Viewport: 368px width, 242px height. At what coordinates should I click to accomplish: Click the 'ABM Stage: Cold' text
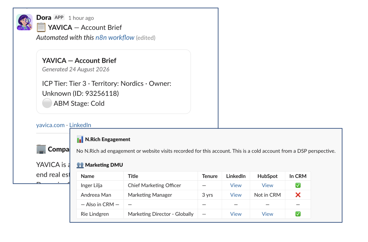(79, 103)
